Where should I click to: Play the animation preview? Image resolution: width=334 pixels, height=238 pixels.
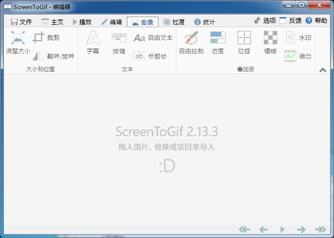point(282,229)
